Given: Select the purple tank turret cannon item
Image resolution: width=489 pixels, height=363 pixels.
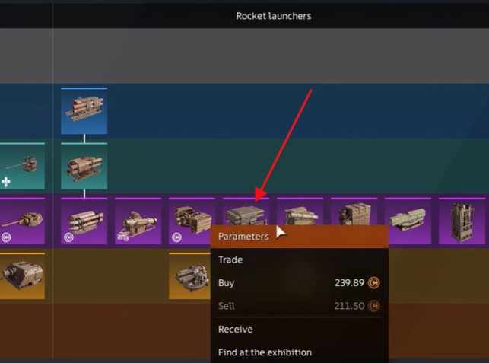Looking at the screenshot, I should pyautogui.click(x=22, y=221).
